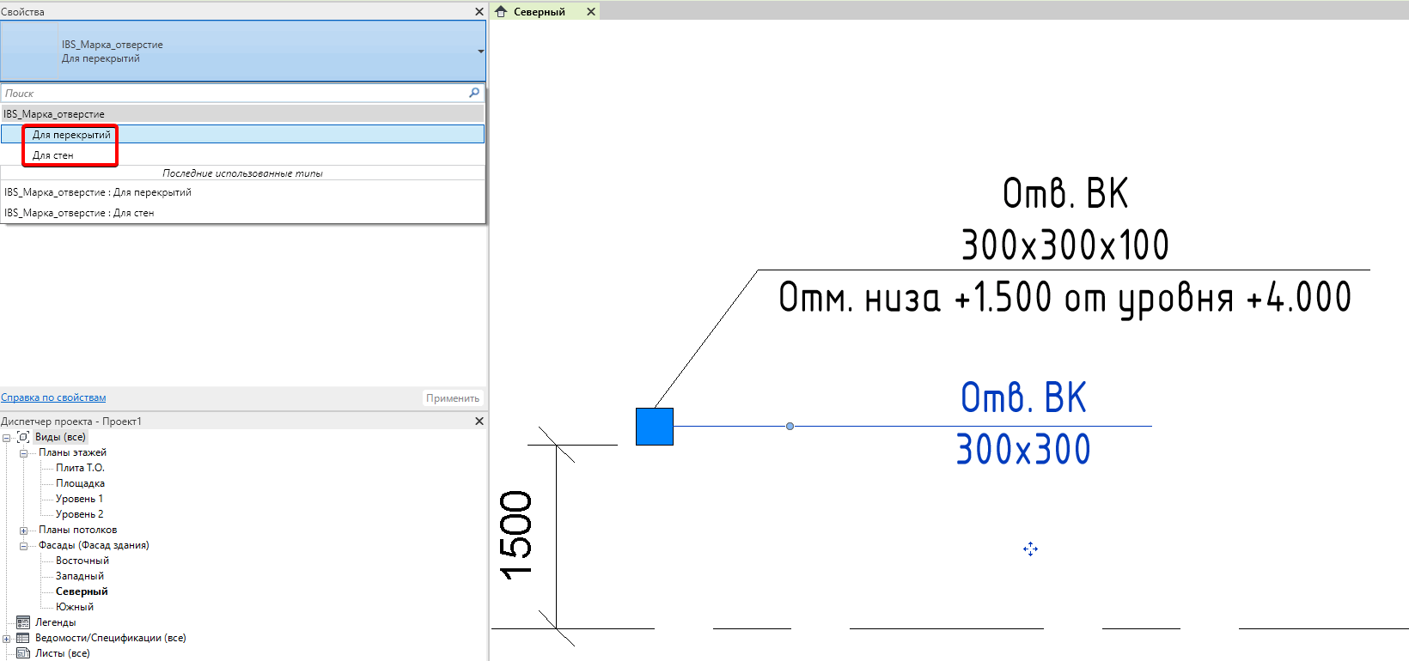
Task: Expand the Планы потолков node
Action: pos(24,531)
